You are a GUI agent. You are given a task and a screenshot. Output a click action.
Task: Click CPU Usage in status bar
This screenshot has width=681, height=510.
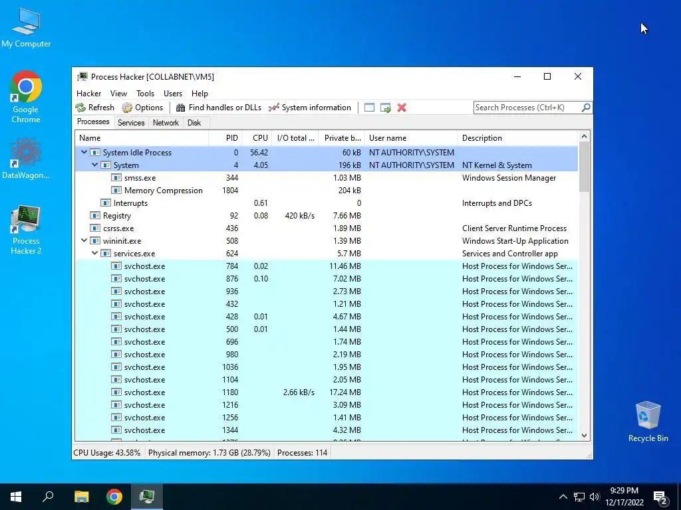[107, 453]
